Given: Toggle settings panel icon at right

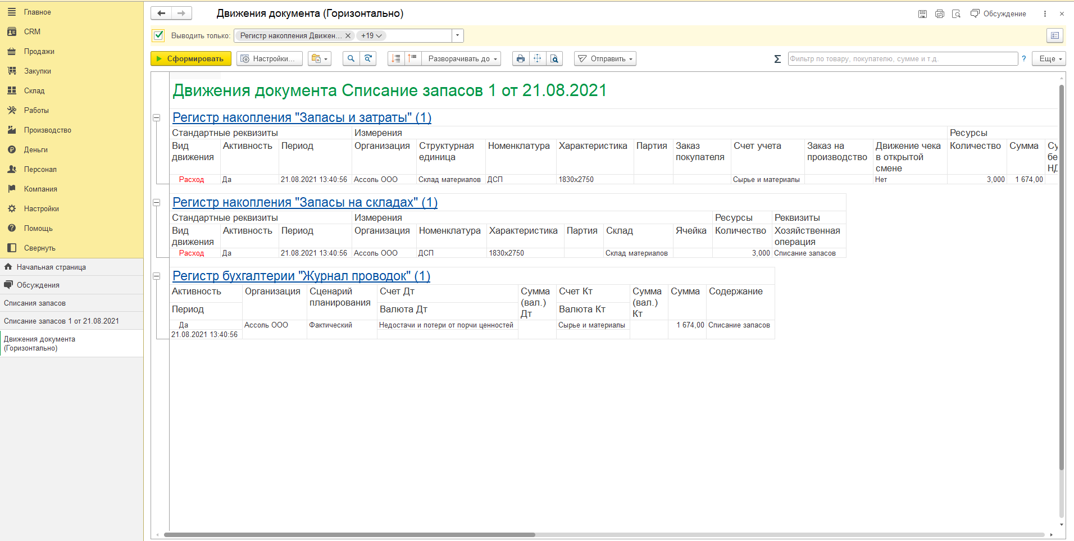Looking at the screenshot, I should (x=1055, y=35).
